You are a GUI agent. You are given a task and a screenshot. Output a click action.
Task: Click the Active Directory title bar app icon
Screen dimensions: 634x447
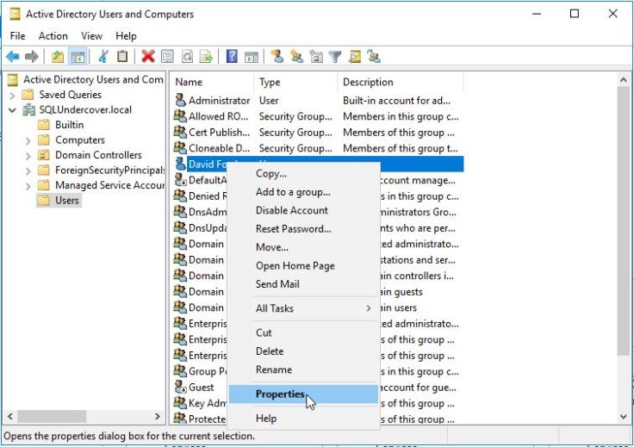15,14
